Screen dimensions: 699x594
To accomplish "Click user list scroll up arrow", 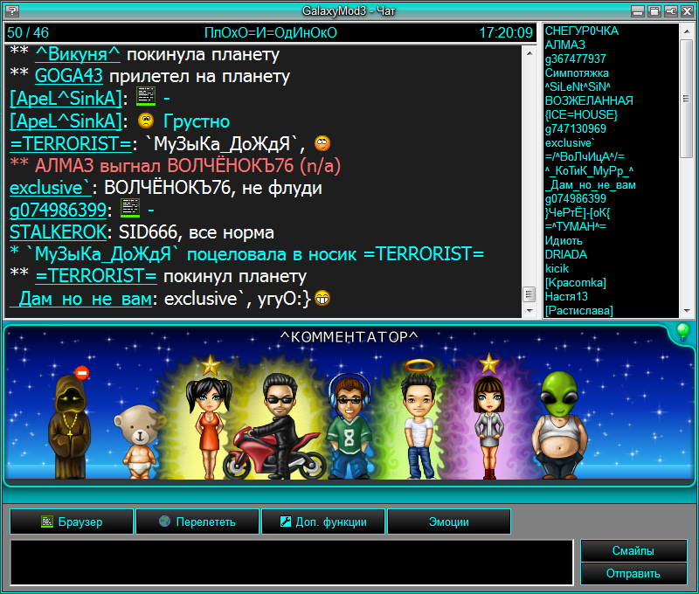I will coord(687,31).
